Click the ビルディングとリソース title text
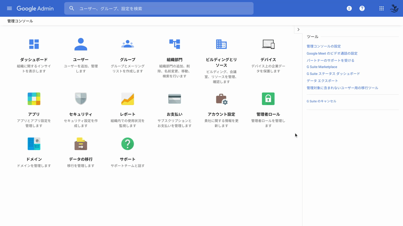Image resolution: width=403 pixels, height=226 pixels. click(221, 62)
